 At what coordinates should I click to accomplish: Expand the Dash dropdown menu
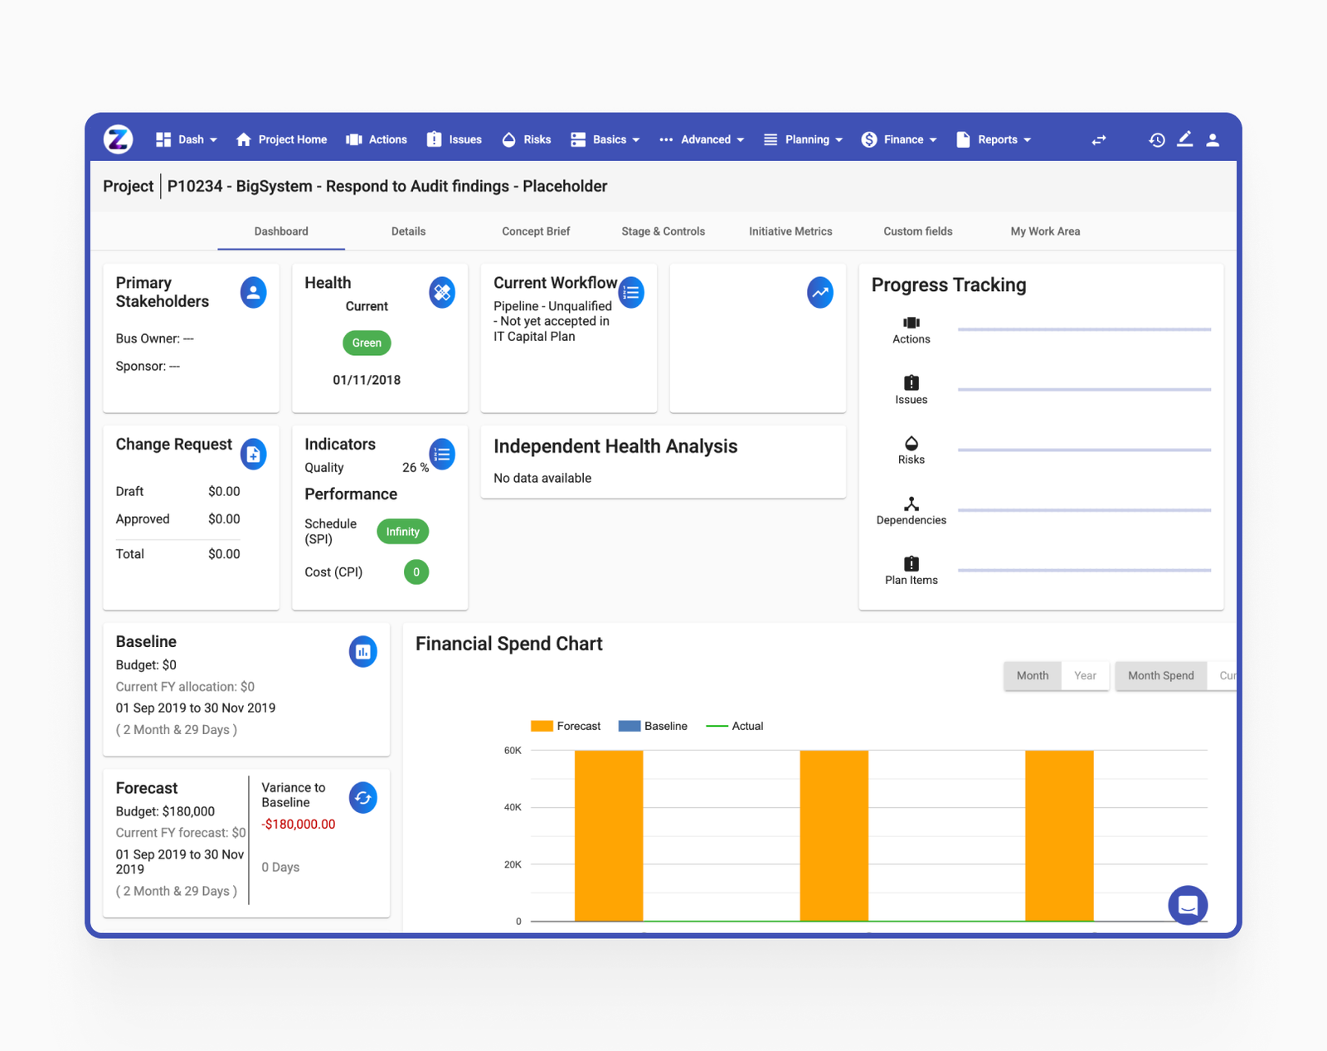click(x=187, y=140)
